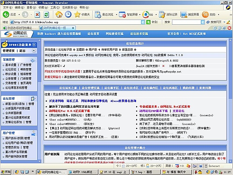Open the 查看(V) menu
The image size is (233, 175).
tap(31, 7)
